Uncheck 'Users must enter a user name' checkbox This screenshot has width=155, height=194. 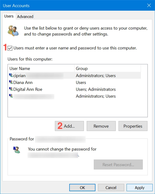[10, 48]
